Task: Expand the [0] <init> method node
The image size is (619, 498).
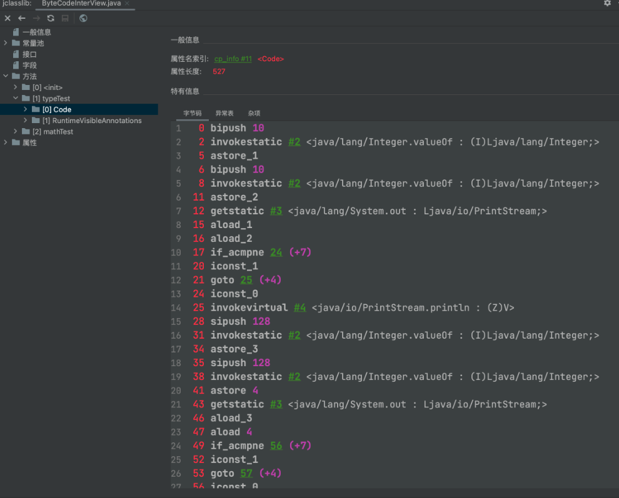Action: tap(16, 87)
